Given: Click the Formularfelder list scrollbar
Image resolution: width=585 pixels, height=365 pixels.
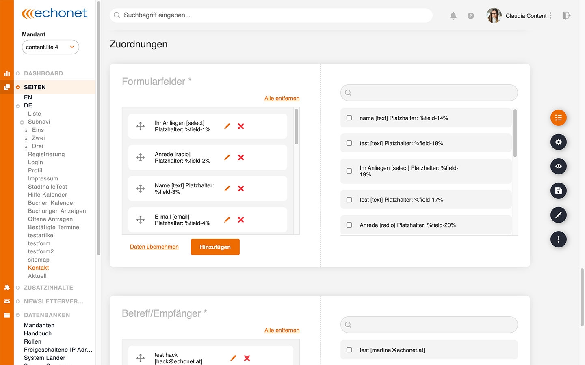Looking at the screenshot, I should click(297, 127).
